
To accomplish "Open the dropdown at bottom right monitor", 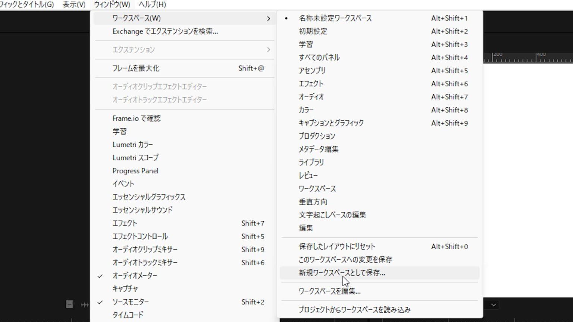I will tap(493, 304).
